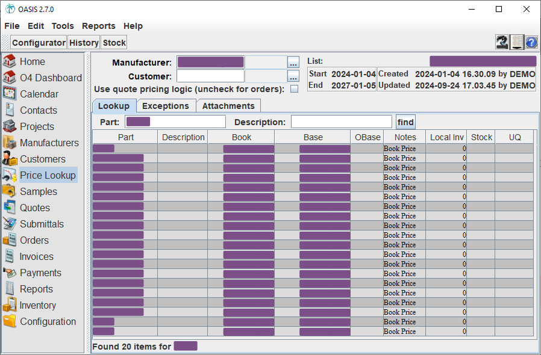Open the Home section in sidebar
The image size is (541, 355).
(32, 61)
